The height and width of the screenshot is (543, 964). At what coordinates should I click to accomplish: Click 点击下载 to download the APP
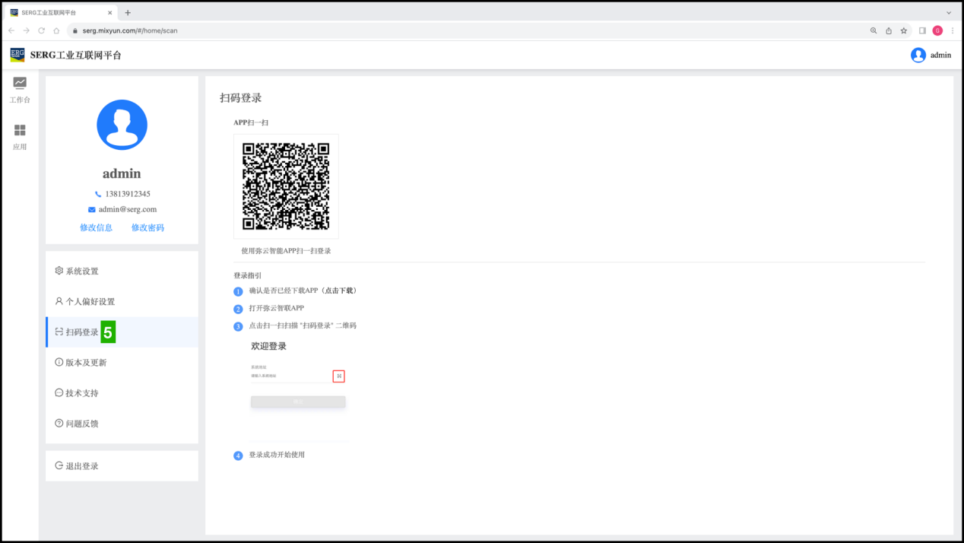pos(339,291)
